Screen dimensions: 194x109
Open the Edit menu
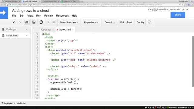(x=22, y=16)
